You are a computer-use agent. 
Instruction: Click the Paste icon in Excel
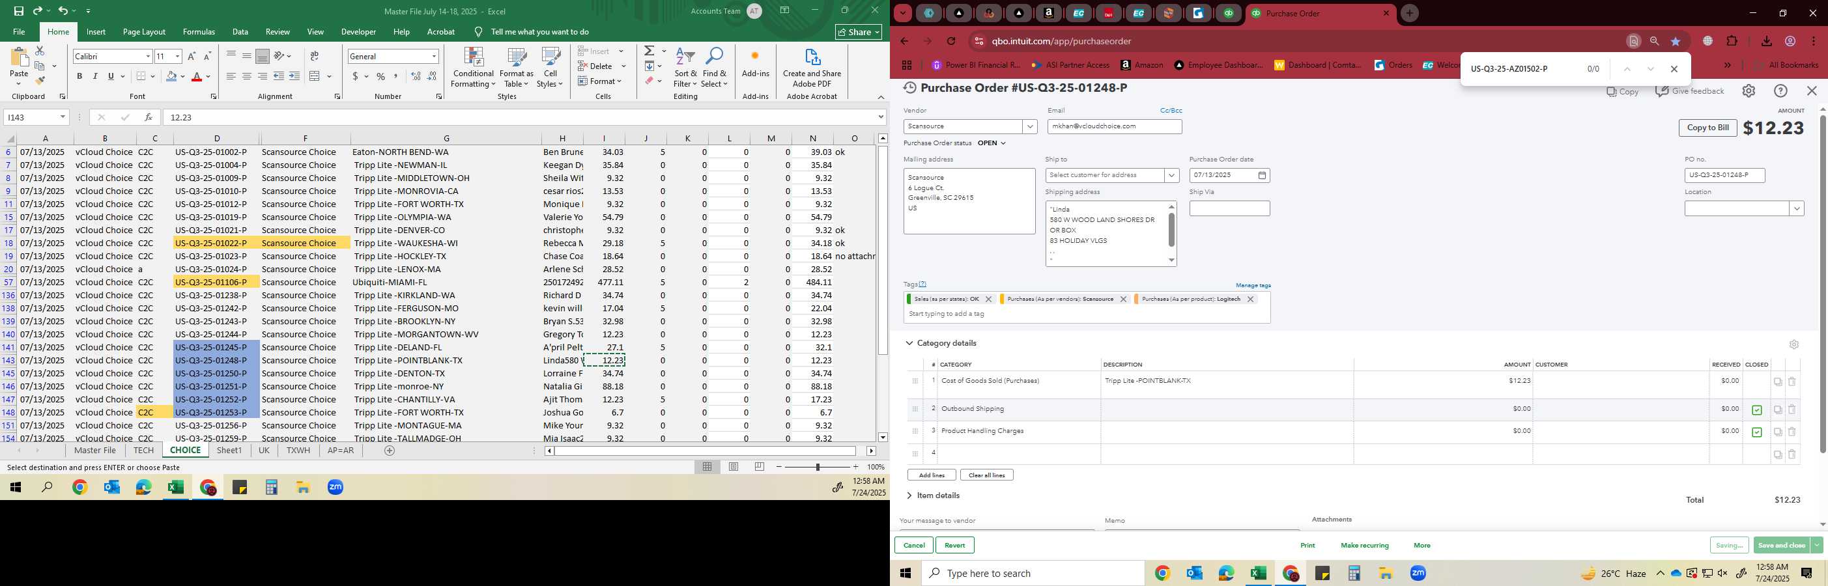[x=19, y=57]
